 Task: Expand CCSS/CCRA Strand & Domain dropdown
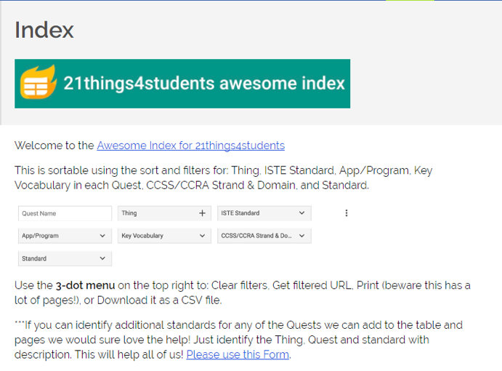[x=264, y=236]
